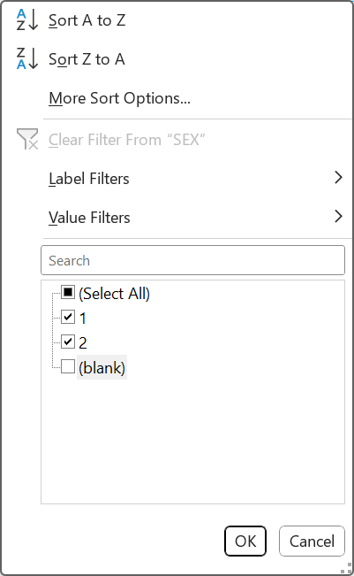This screenshot has height=576, width=354.
Task: Expand the Value Filters submenu arrow
Action: tap(339, 217)
